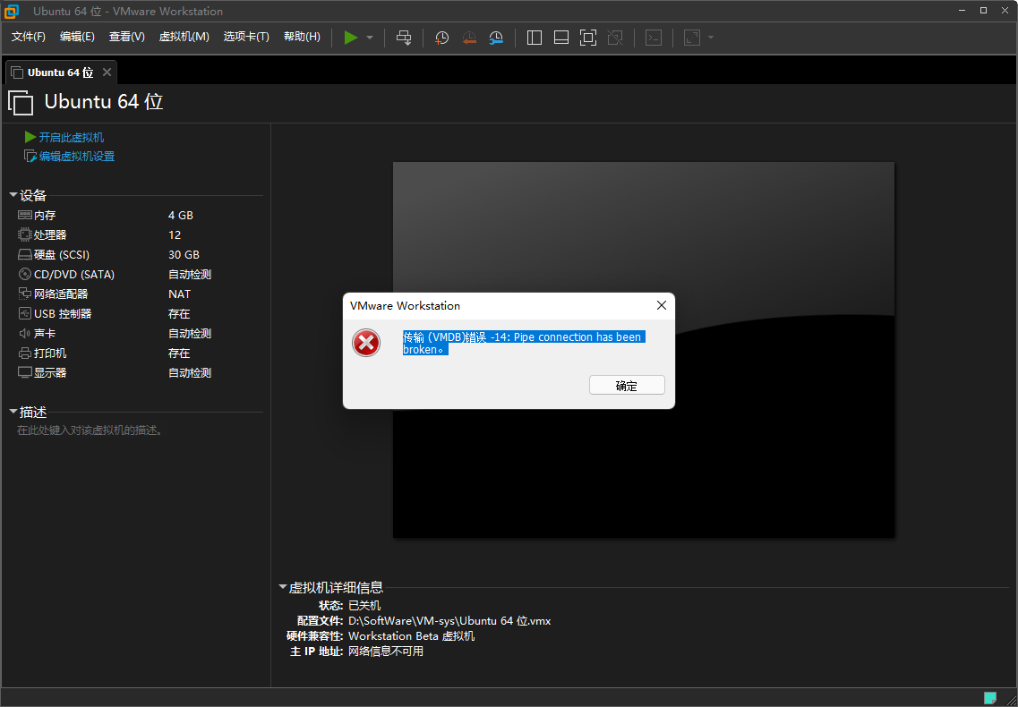The image size is (1018, 707).
Task: Open the 编辑(E) menu
Action: point(77,37)
